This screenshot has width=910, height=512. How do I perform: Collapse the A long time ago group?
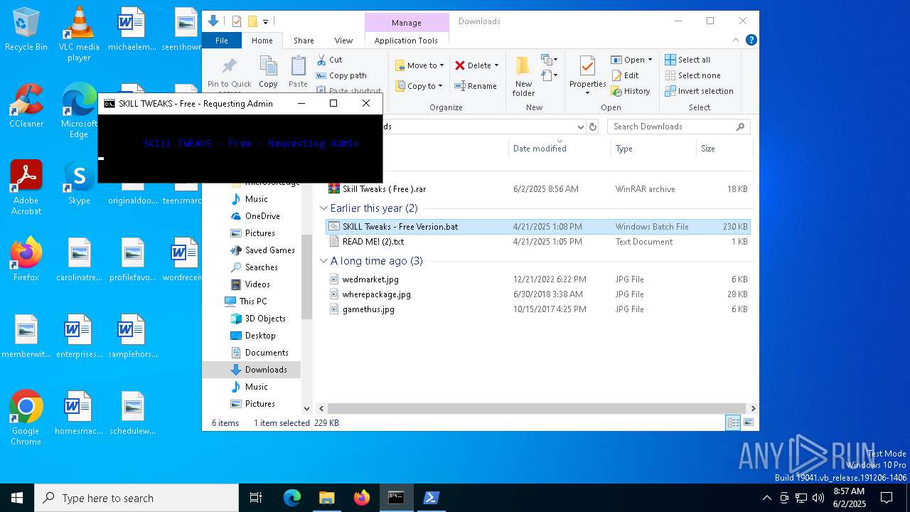tap(323, 261)
